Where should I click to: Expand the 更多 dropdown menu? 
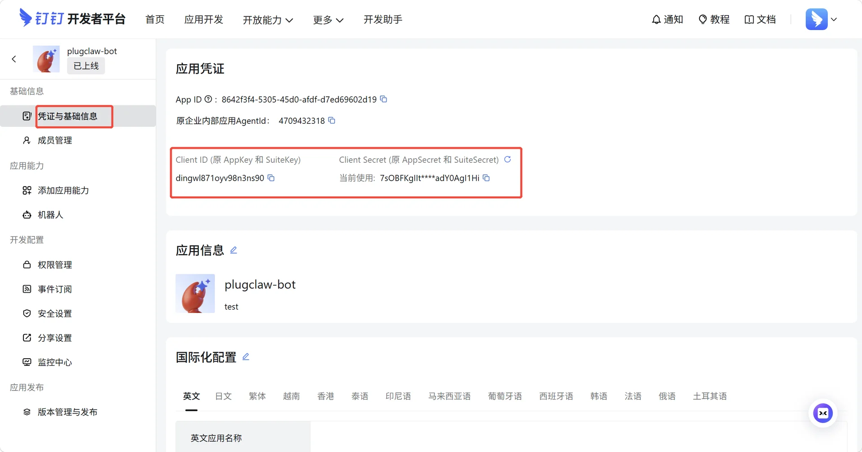tap(328, 20)
